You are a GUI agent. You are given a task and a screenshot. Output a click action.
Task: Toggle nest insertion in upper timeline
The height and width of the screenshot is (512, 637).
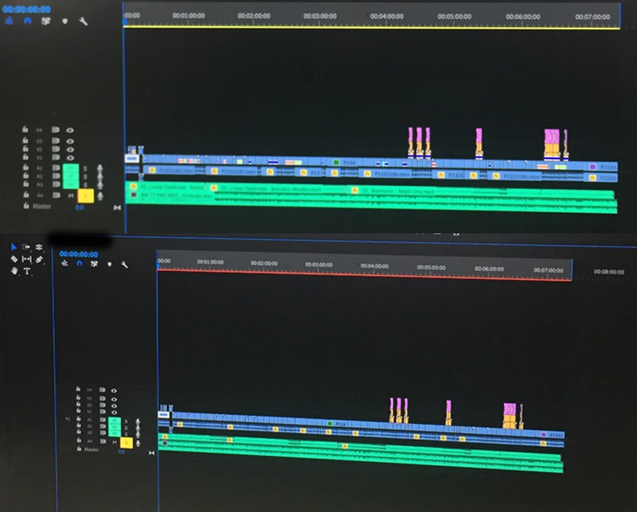coord(9,21)
